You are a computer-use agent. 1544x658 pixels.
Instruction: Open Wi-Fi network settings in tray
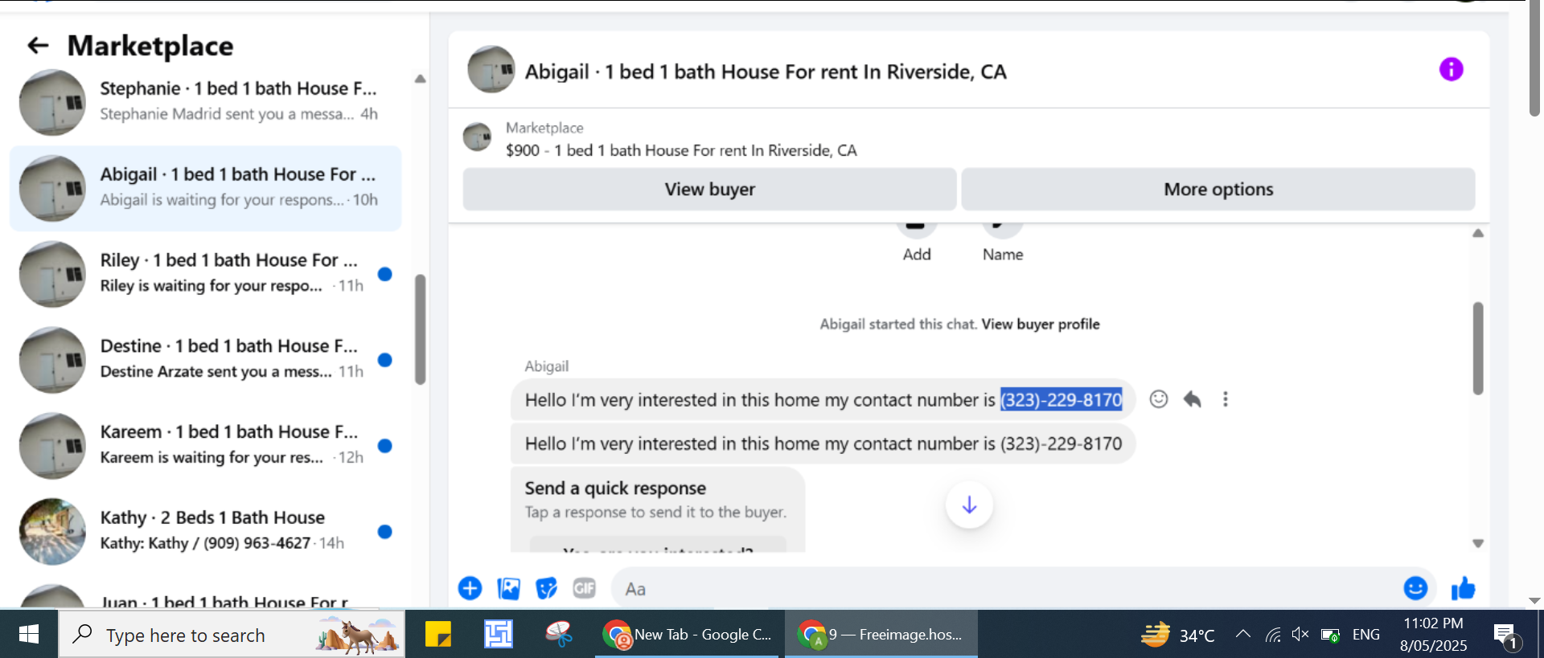tap(1272, 636)
